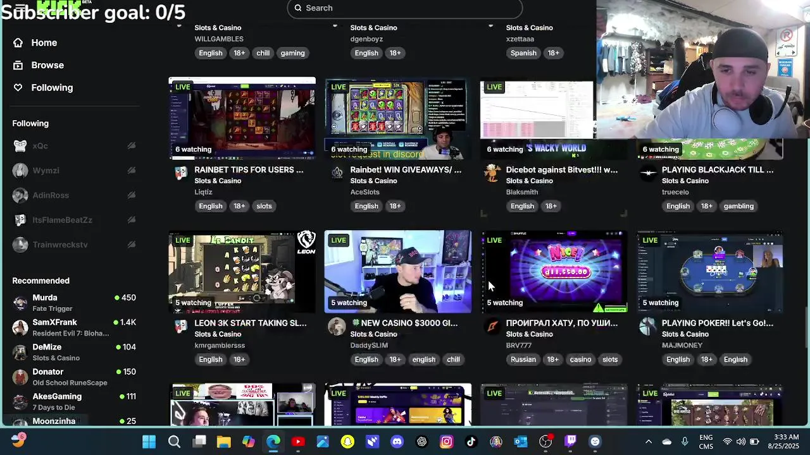Select gambling tag under truecelo
Image resolution: width=810 pixels, height=455 pixels.
tap(738, 206)
